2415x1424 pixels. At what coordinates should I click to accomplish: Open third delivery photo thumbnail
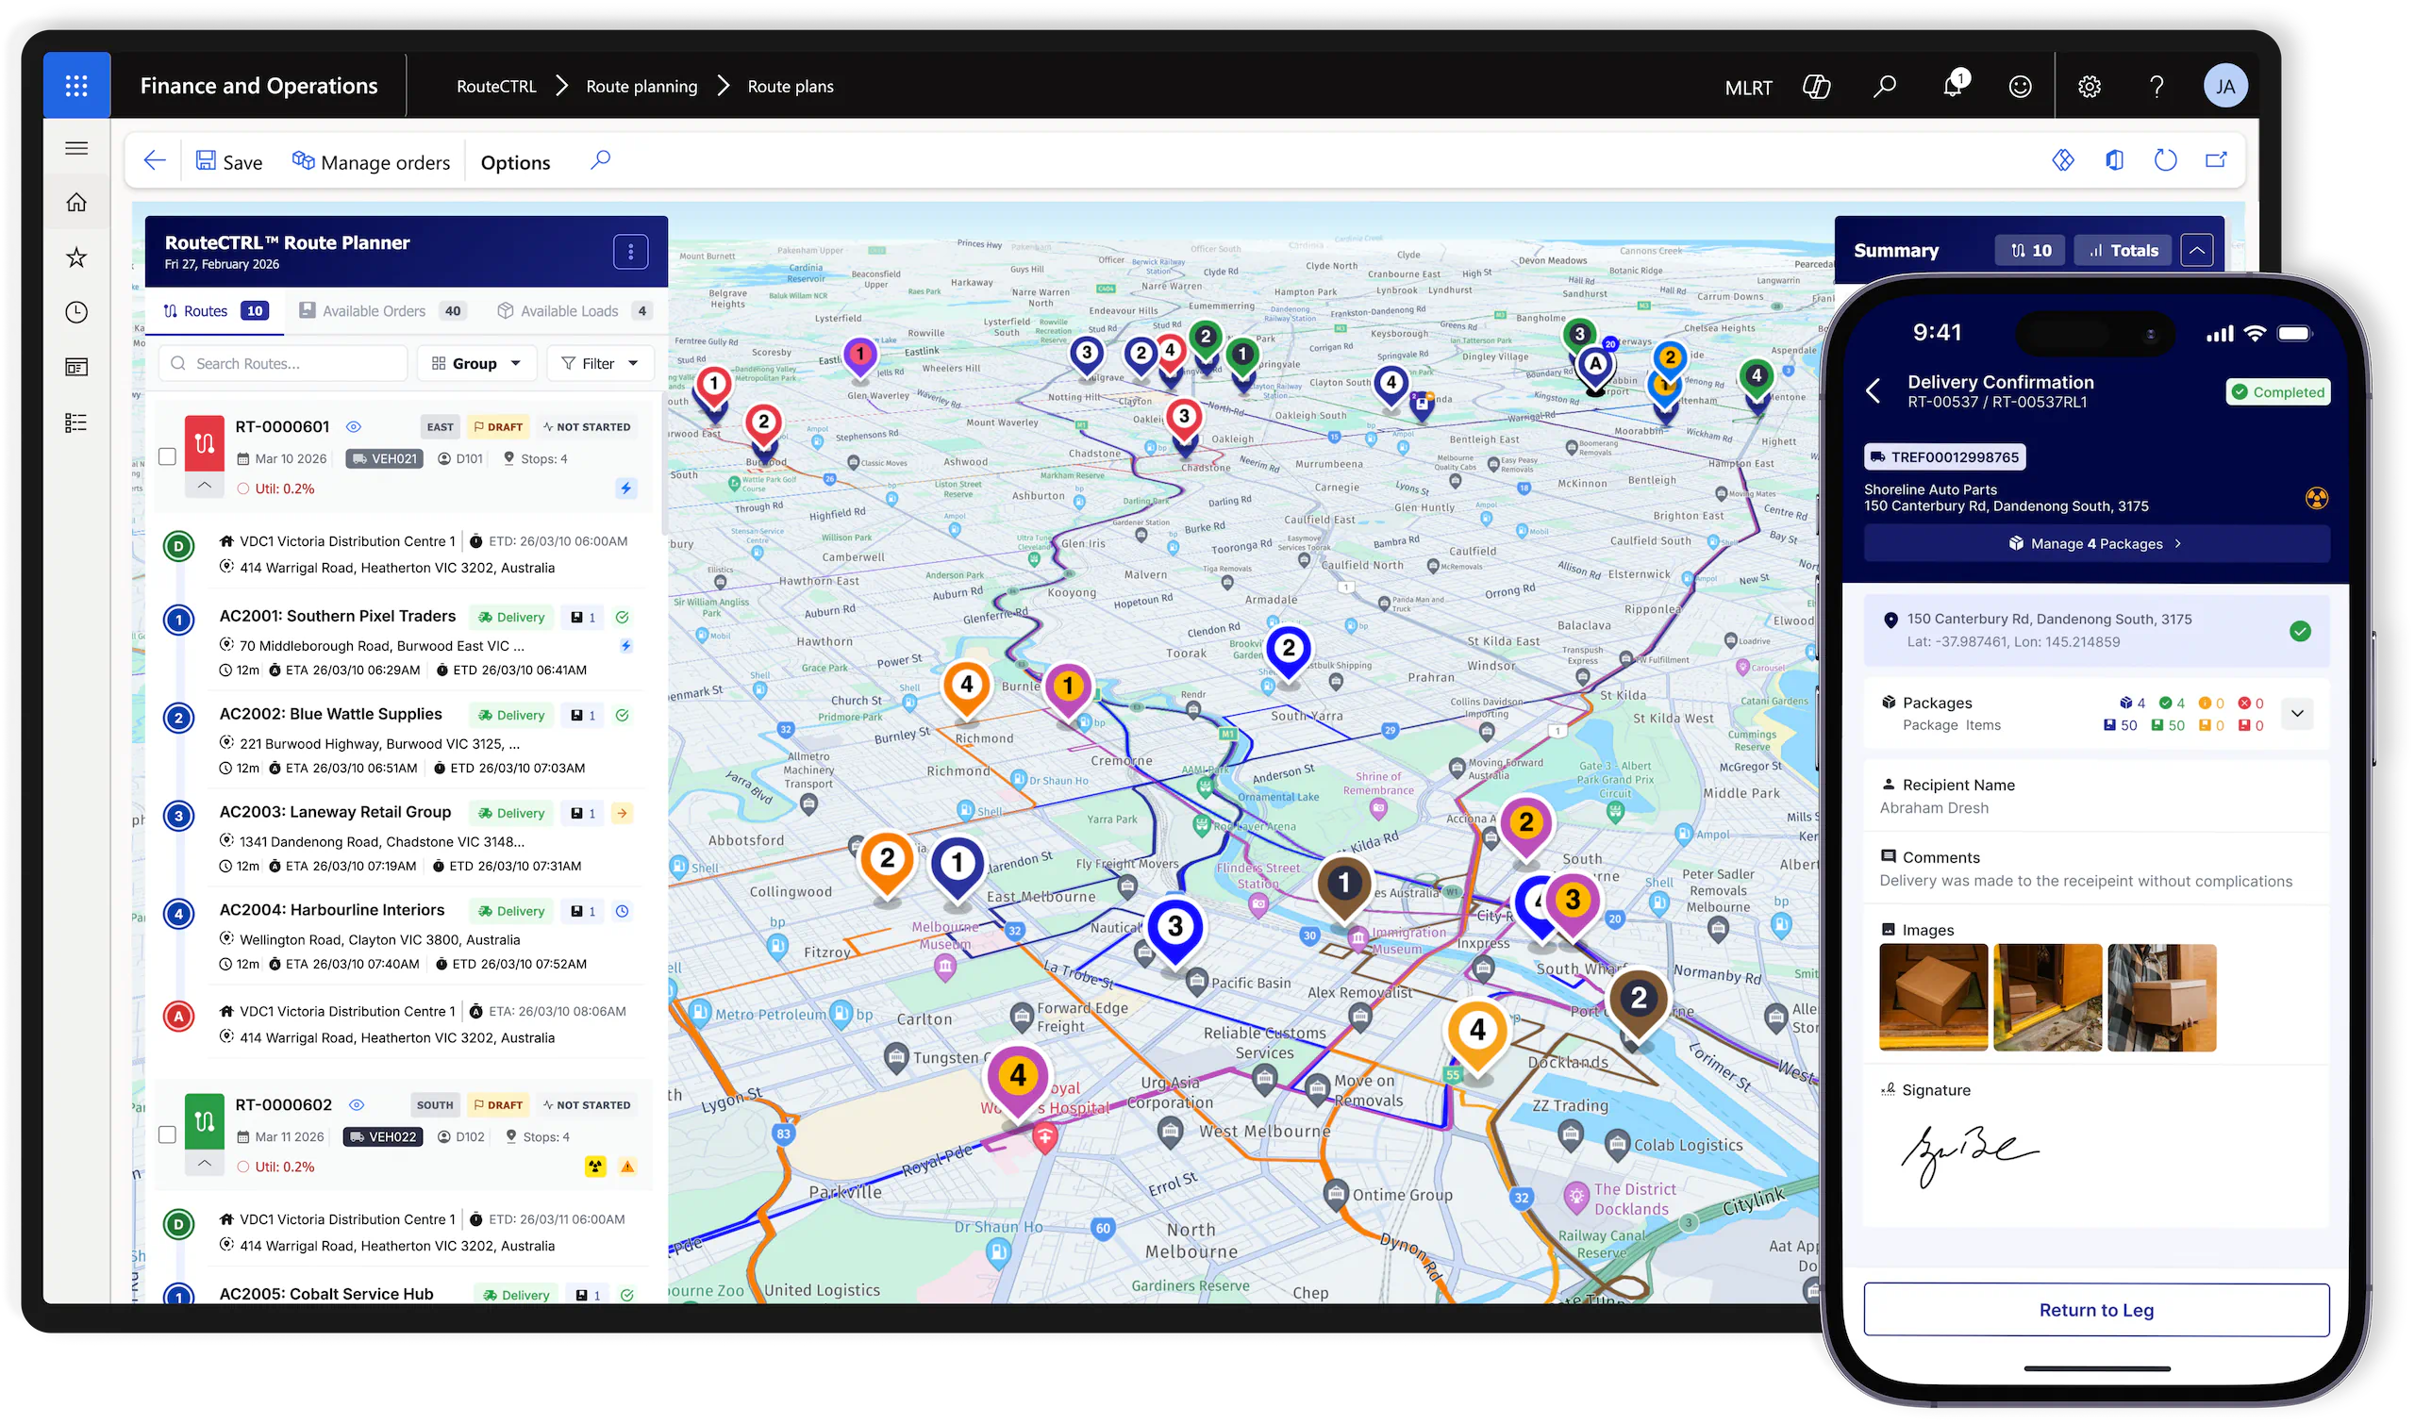click(2162, 998)
